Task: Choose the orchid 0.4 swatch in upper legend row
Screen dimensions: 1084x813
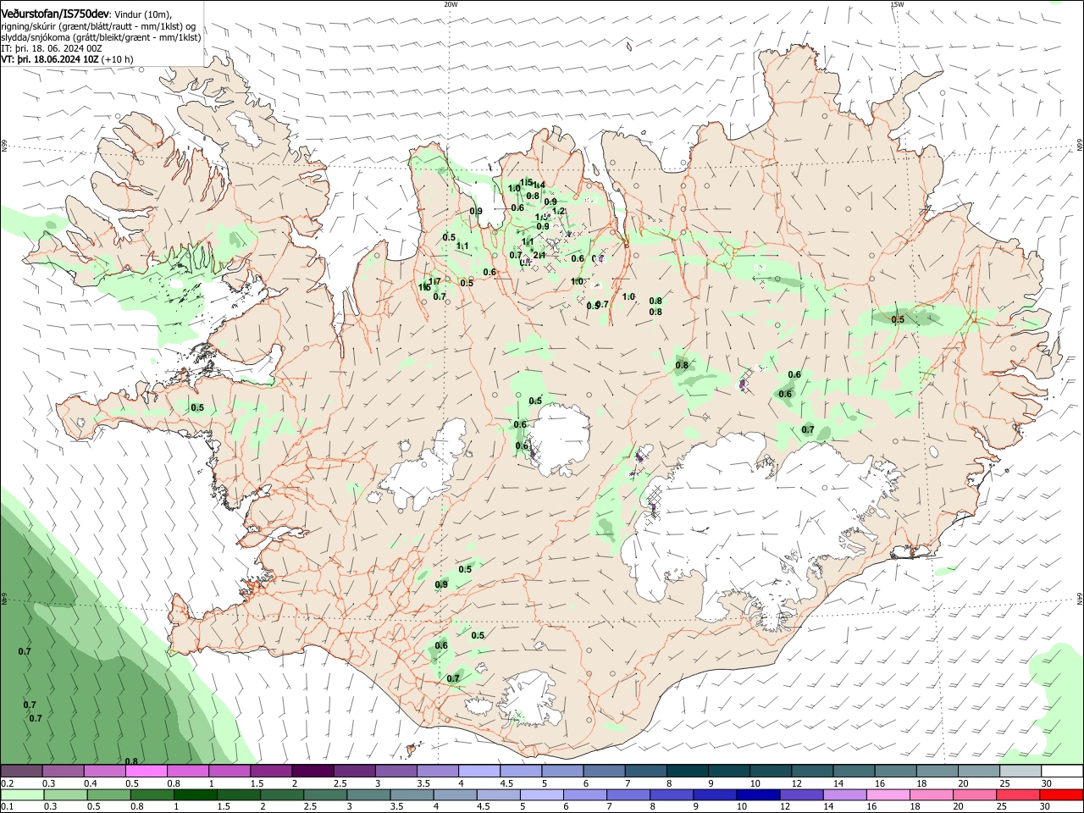Action: pos(104,772)
